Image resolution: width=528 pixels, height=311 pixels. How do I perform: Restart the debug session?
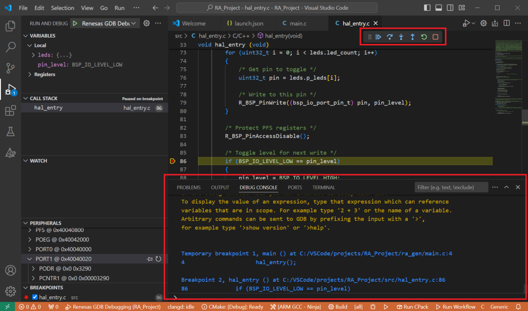tap(424, 37)
